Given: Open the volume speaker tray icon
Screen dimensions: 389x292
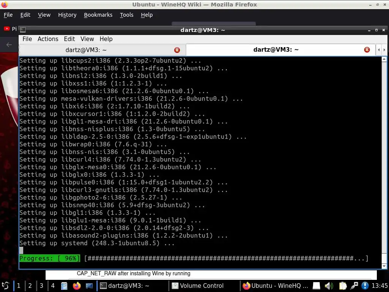Looking at the screenshot, I should [x=329, y=286].
